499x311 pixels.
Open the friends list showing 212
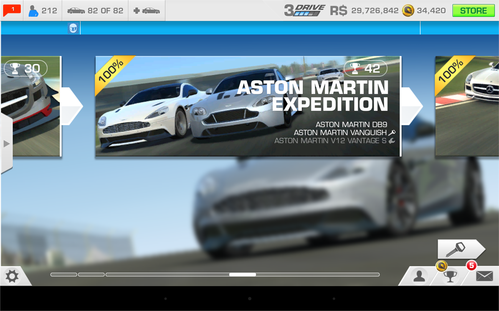pyautogui.click(x=43, y=11)
